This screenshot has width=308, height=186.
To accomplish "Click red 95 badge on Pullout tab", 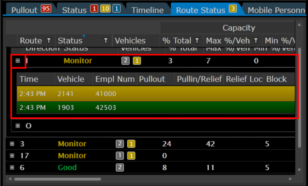I will click(46, 9).
